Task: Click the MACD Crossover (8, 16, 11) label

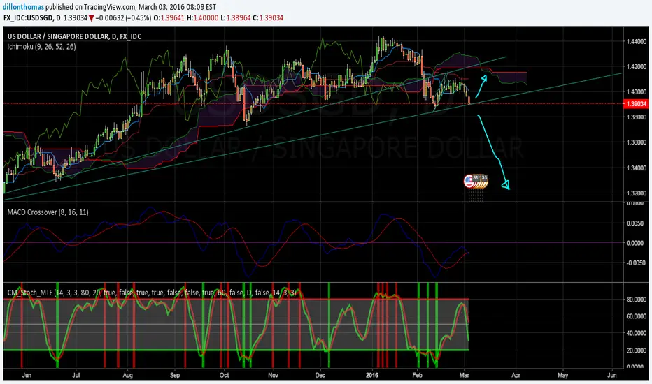Action: [48, 212]
